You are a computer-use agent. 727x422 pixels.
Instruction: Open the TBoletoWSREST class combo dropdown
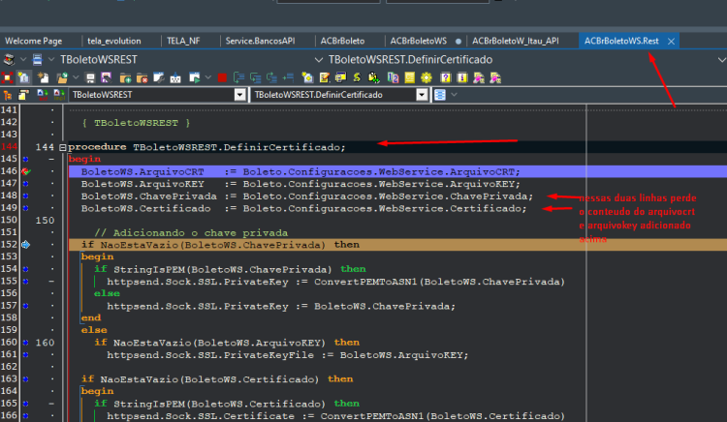(239, 95)
